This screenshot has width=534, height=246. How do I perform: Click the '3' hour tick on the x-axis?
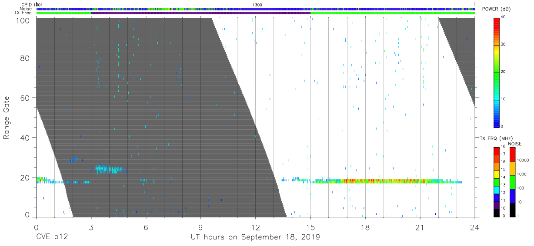tap(91, 227)
